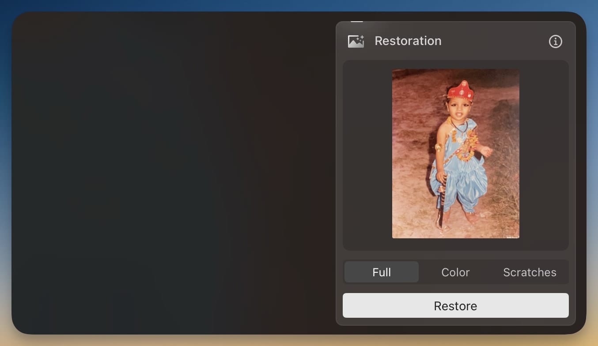Pick Scratches from the mode selector
Screen dimensions: 598x346
click(530, 272)
